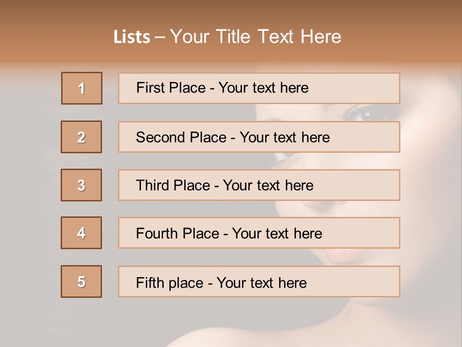Image resolution: width=462 pixels, height=347 pixels.
Task: Select the Fifth place text bar
Action: (x=259, y=281)
